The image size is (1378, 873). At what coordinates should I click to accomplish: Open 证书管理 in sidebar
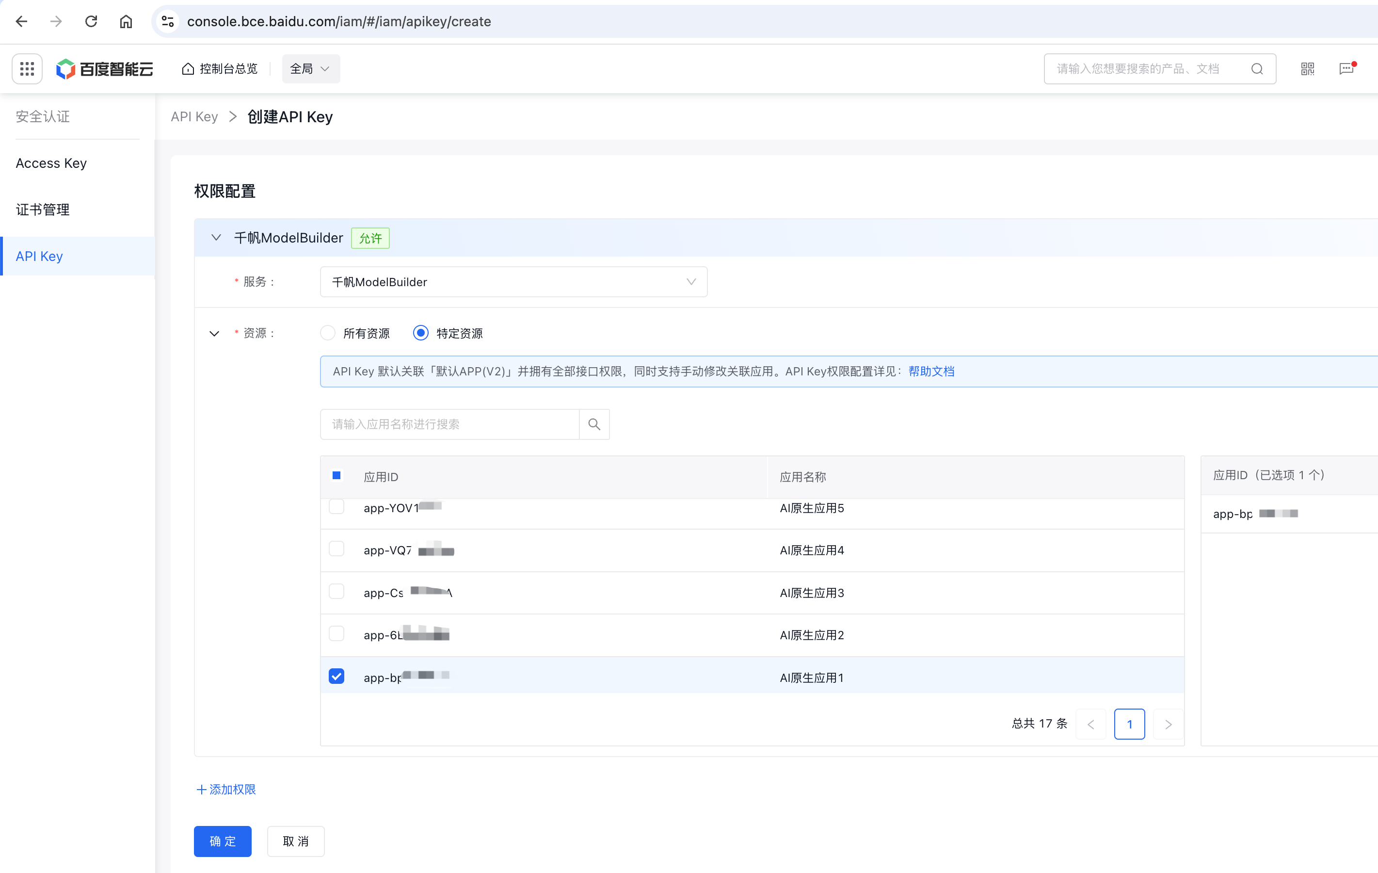[42, 210]
